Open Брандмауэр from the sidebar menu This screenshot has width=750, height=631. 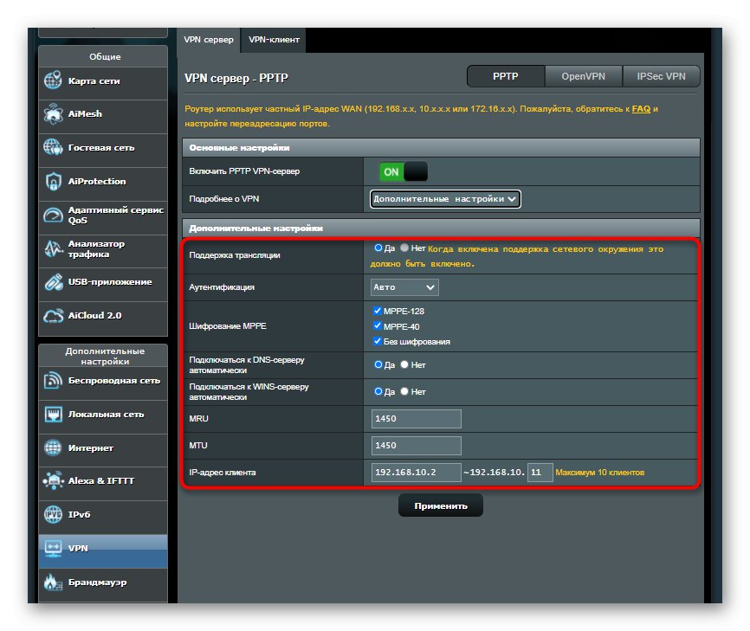coord(103,585)
